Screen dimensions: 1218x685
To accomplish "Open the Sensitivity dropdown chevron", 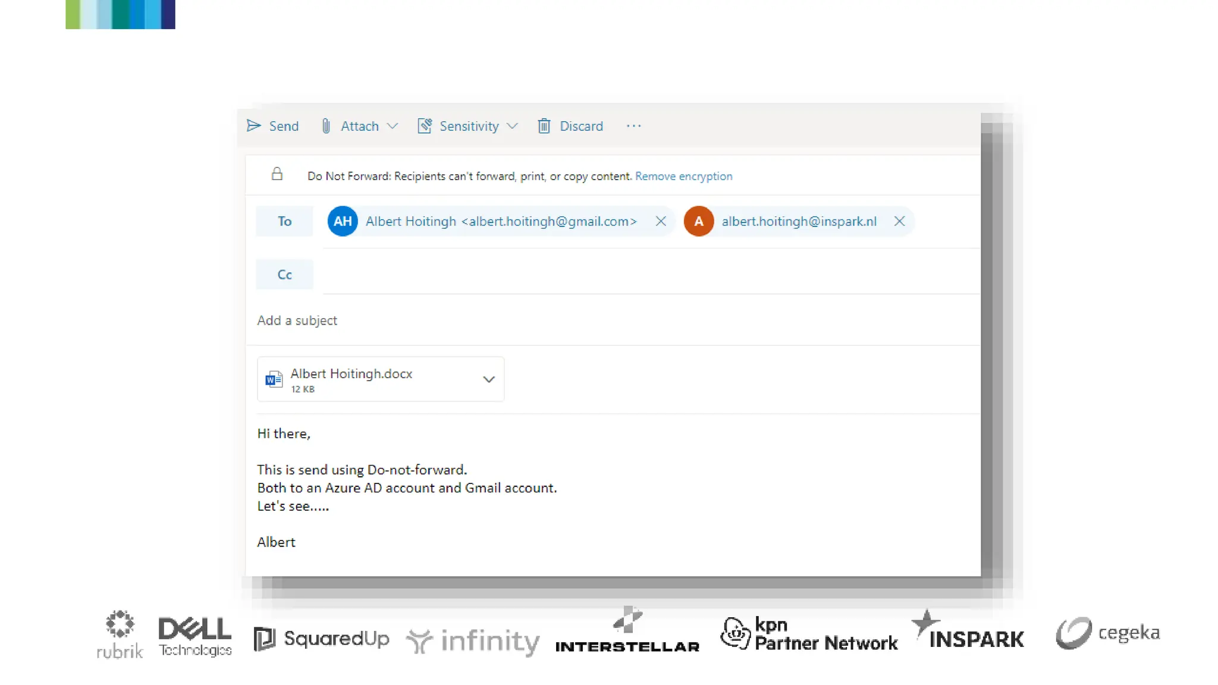I will 512,125.
